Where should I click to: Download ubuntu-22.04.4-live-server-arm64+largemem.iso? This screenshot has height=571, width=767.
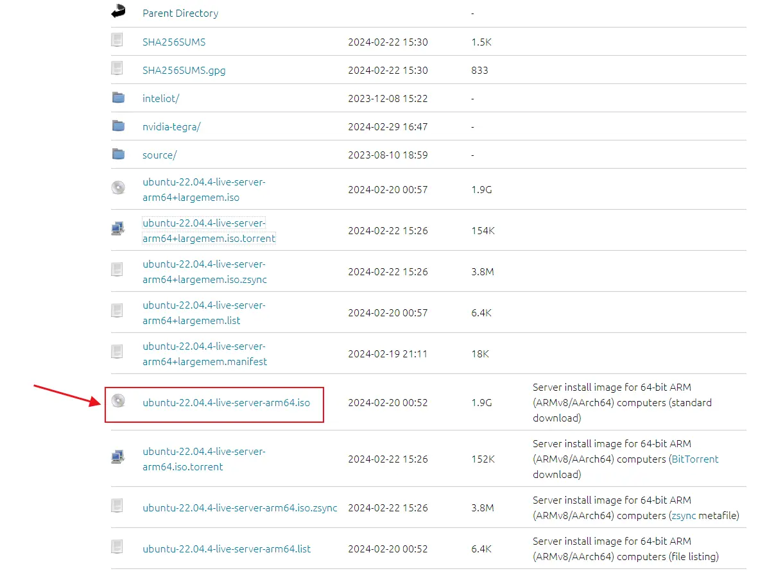(x=204, y=190)
